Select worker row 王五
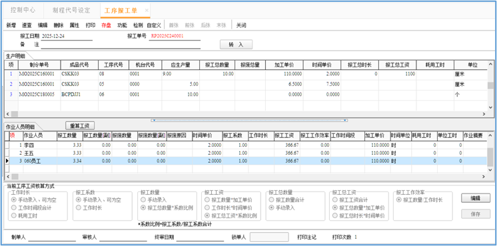497x246 pixels. coord(248,153)
